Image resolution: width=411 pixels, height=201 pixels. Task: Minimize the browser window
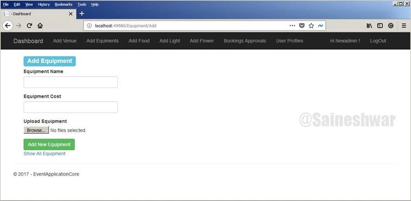point(395,3)
